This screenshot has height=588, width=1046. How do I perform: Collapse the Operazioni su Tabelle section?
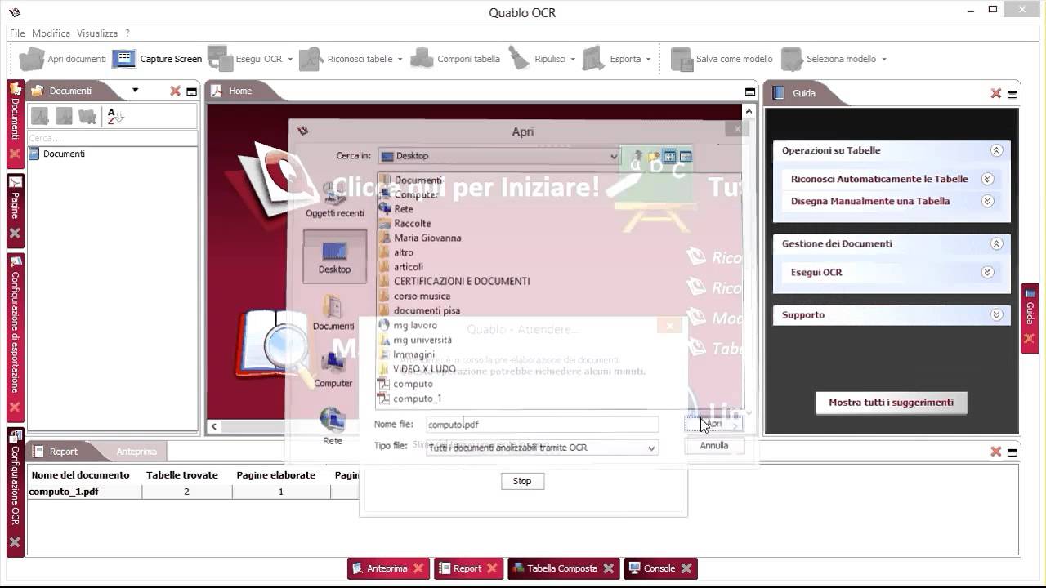coord(996,150)
